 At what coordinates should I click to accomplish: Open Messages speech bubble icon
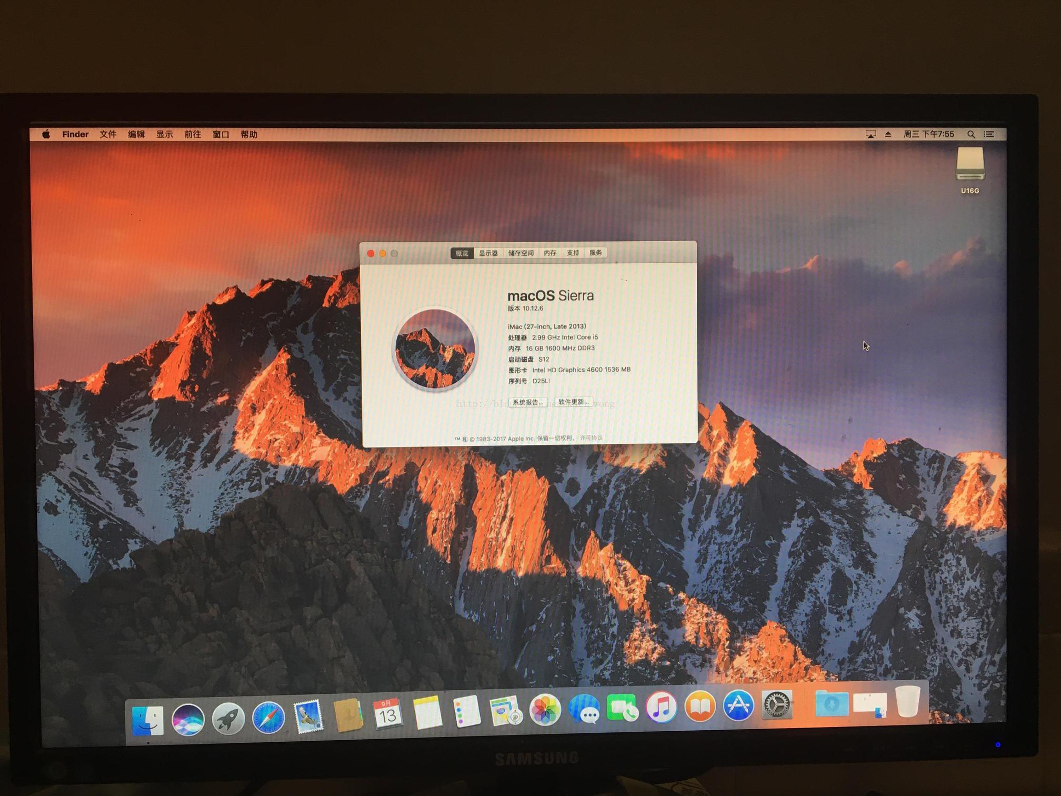coord(584,708)
